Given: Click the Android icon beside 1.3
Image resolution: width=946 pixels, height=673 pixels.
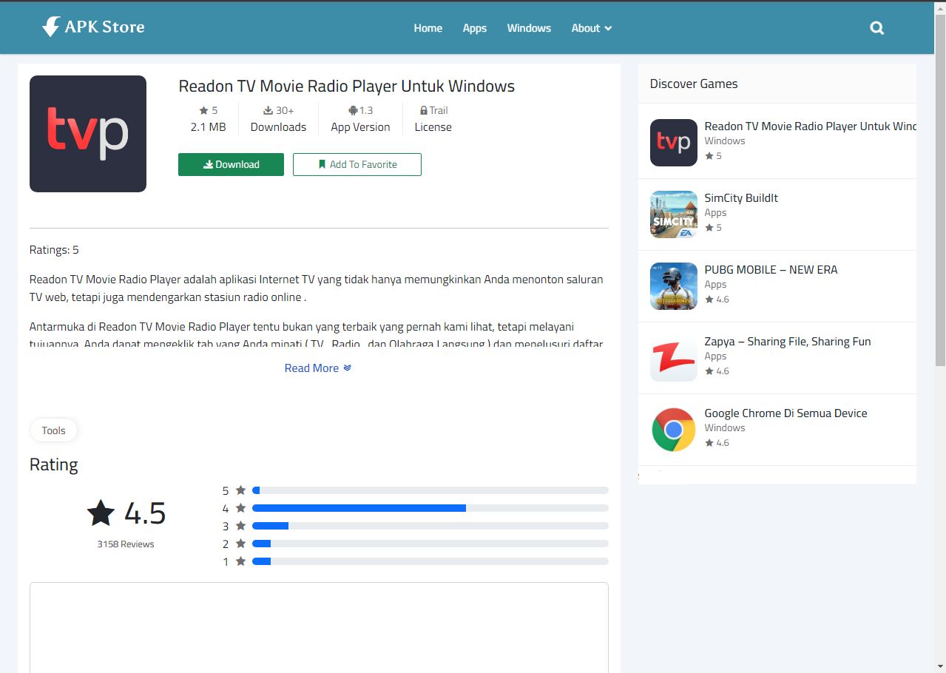Looking at the screenshot, I should (353, 110).
